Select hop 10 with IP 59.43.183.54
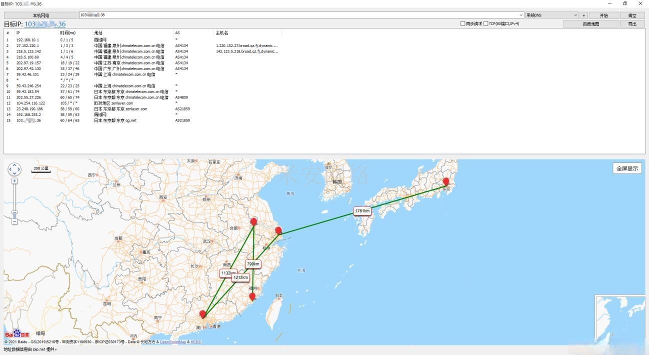The width and height of the screenshot is (649, 355). 142,91
